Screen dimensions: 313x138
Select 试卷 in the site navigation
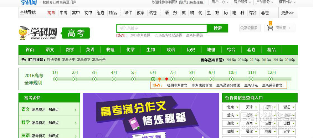coord(153,13)
